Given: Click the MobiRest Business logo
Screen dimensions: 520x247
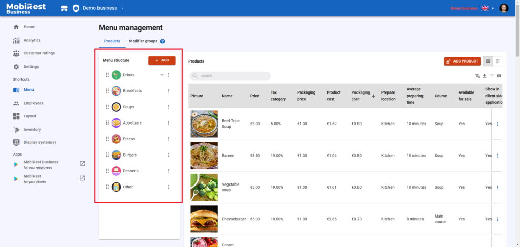Looking at the screenshot, I should click(26, 8).
